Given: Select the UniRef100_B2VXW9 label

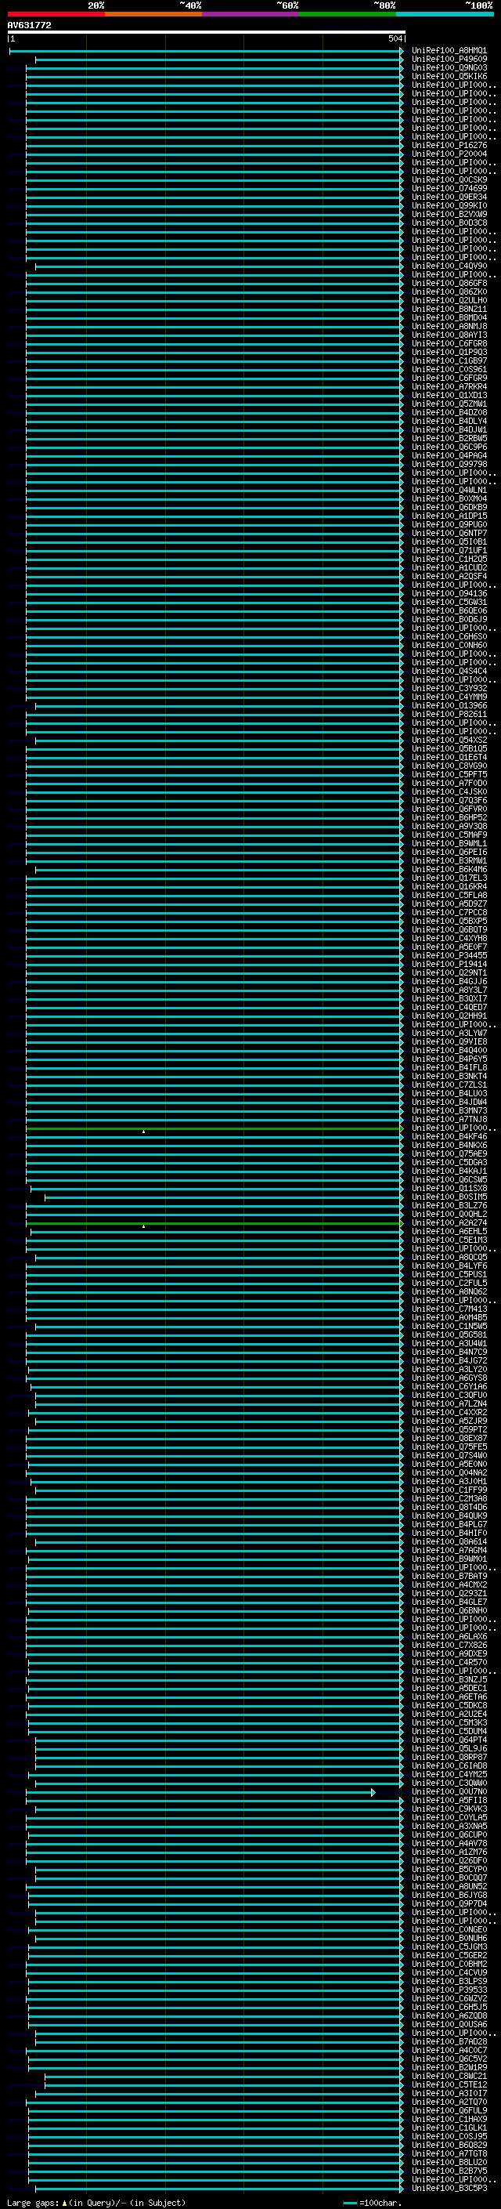Looking at the screenshot, I should pos(449,215).
